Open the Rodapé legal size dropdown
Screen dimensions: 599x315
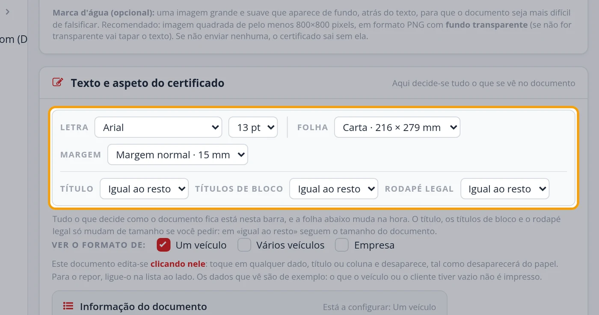[505, 189]
